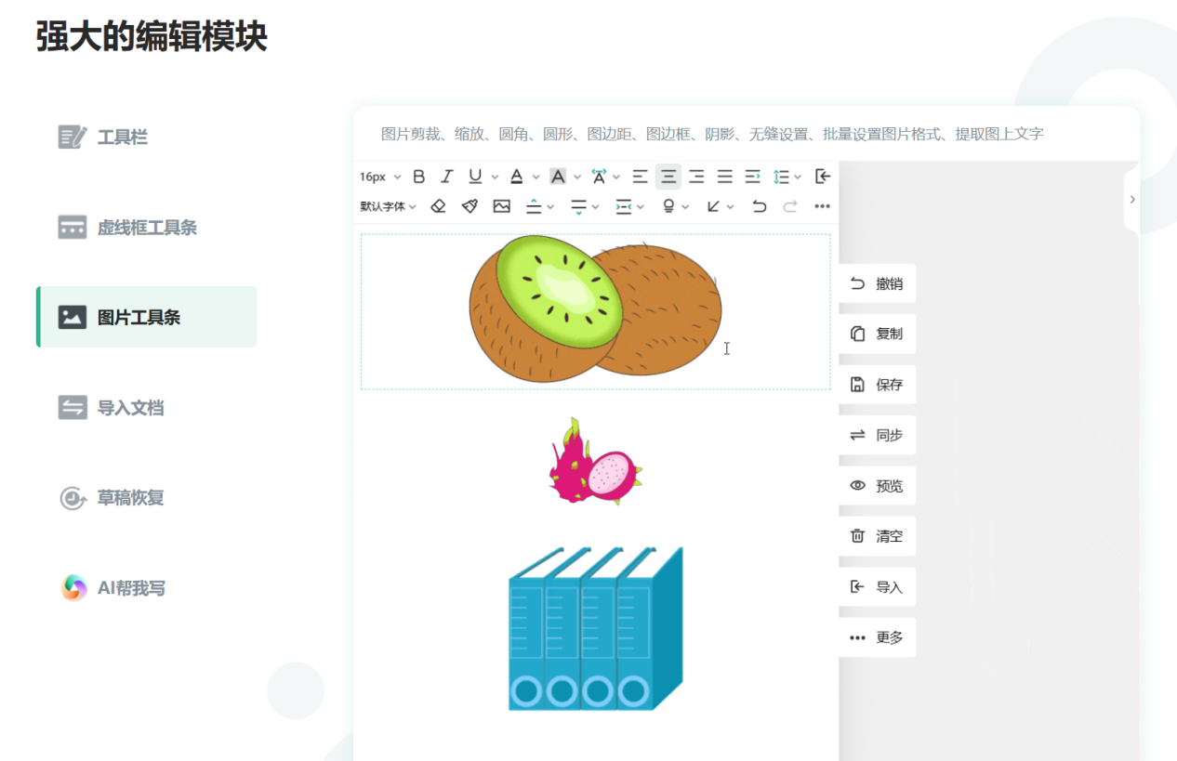This screenshot has width=1177, height=761.
Task: Click the line height icon
Action: [781, 177]
